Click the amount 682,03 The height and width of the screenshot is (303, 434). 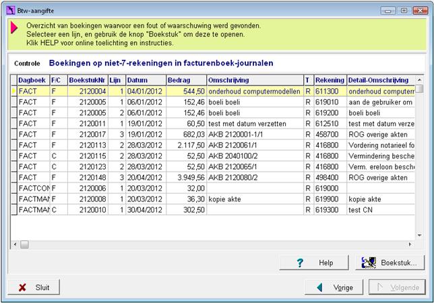tap(194, 135)
